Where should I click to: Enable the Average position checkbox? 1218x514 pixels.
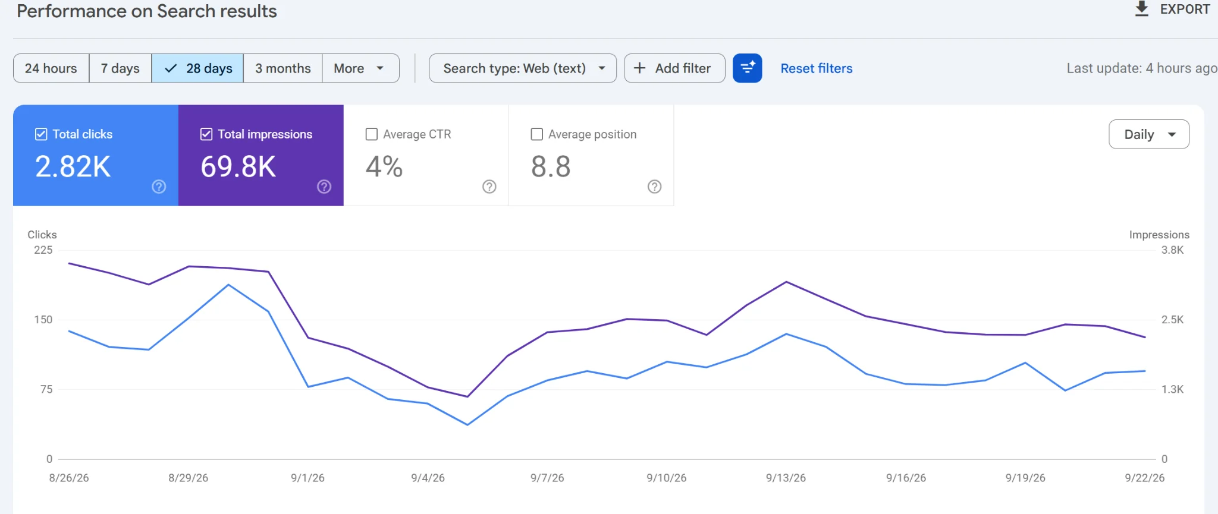click(536, 134)
